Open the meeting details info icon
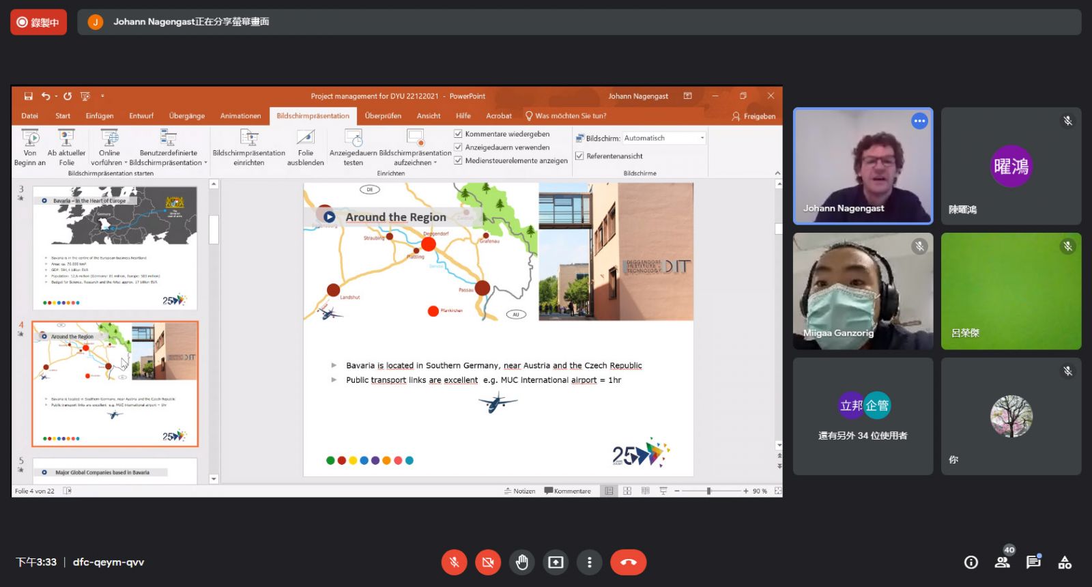Image resolution: width=1092 pixels, height=587 pixels. [x=971, y=562]
